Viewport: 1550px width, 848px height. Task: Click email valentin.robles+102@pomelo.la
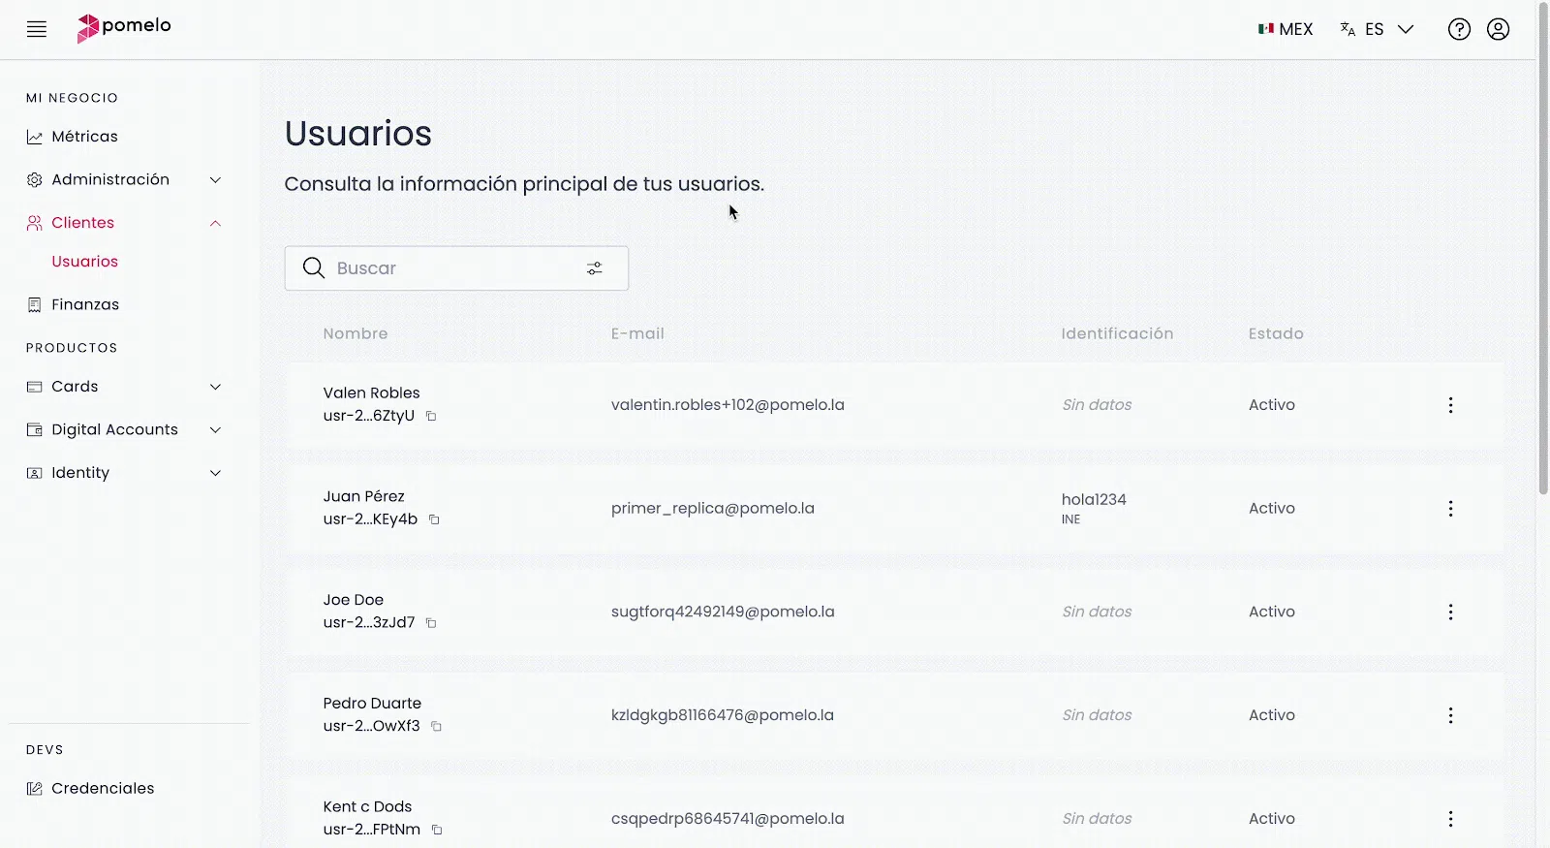[x=728, y=405]
